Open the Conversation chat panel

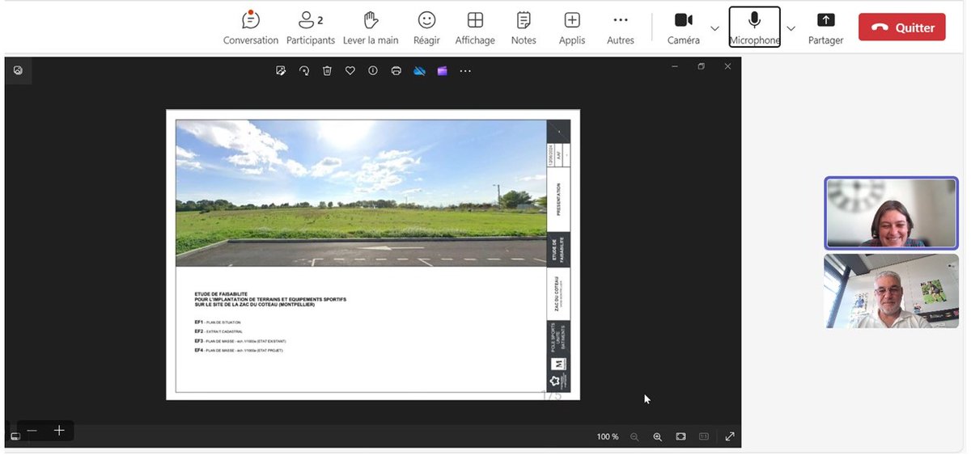click(251, 27)
